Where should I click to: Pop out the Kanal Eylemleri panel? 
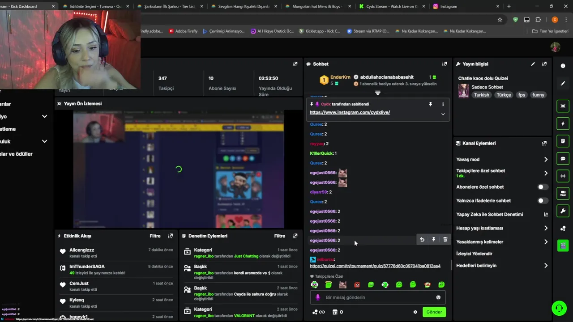click(544, 143)
